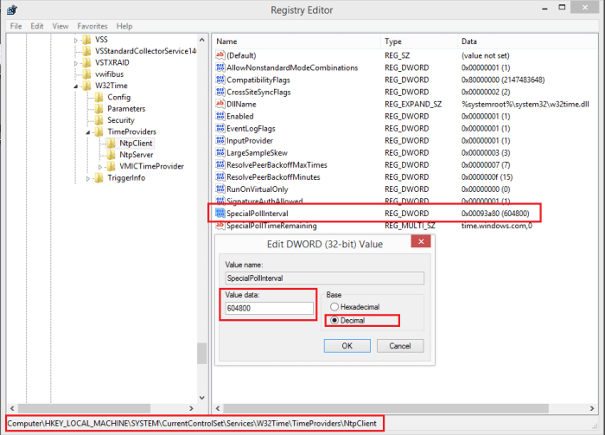Select the SpecialPollTimeRemaining value
Screen dimensions: 605x435
pos(271,226)
